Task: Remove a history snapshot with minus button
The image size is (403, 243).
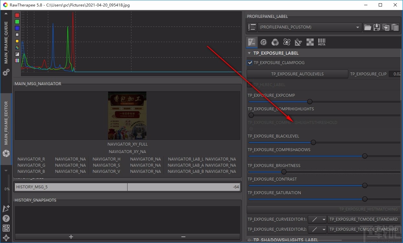Action: point(184,237)
